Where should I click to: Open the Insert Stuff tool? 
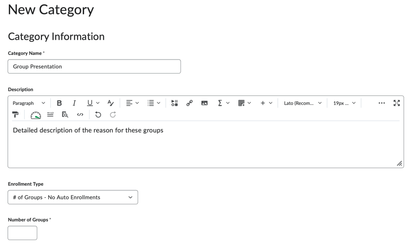174,103
